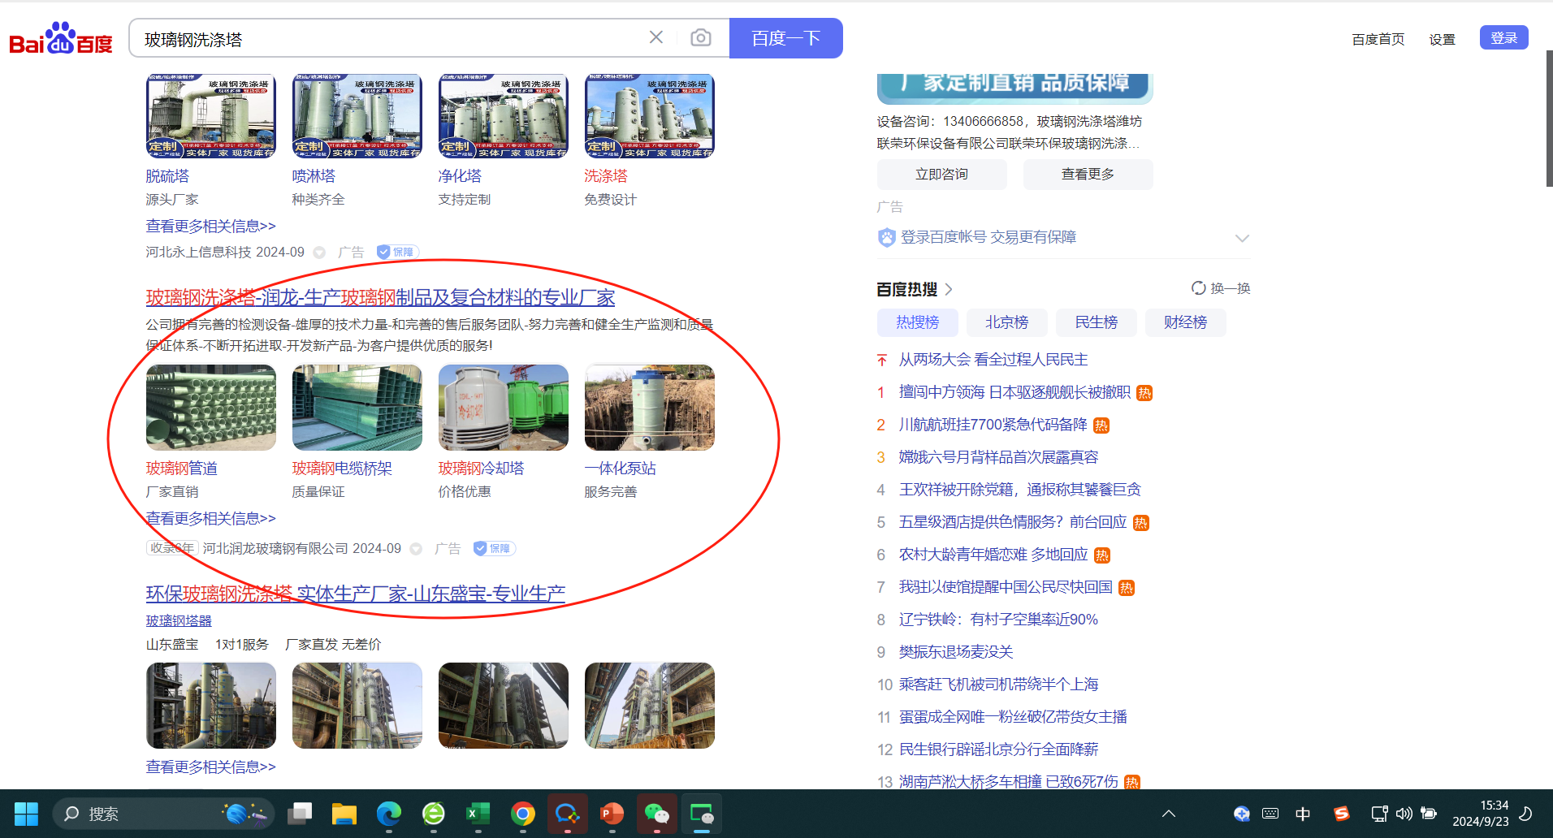
Task: Open Task View on taskbar
Action: coord(301,814)
